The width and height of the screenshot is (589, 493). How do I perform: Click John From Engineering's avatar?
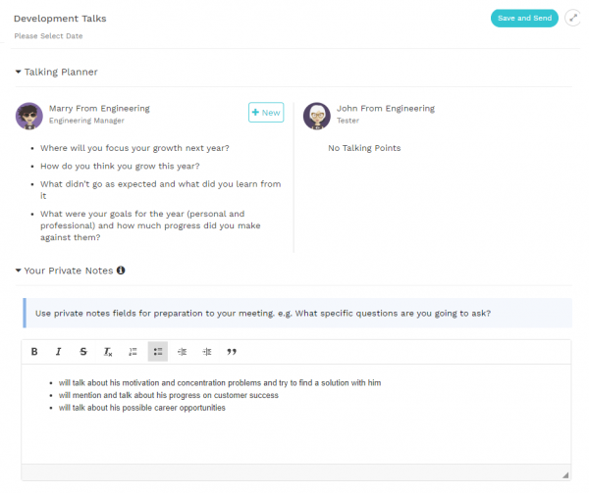(316, 116)
